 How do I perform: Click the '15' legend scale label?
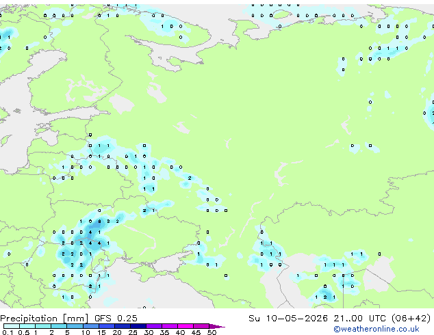[x=101, y=332]
